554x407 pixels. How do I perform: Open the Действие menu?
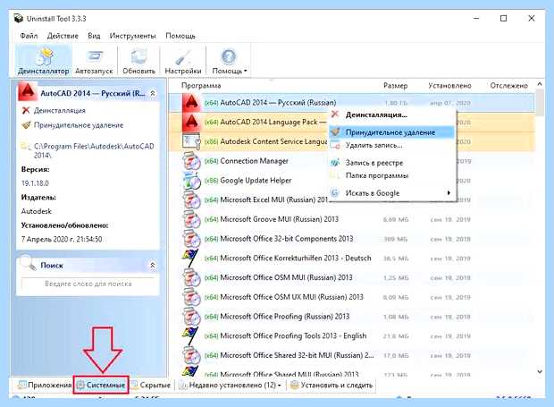tap(63, 36)
